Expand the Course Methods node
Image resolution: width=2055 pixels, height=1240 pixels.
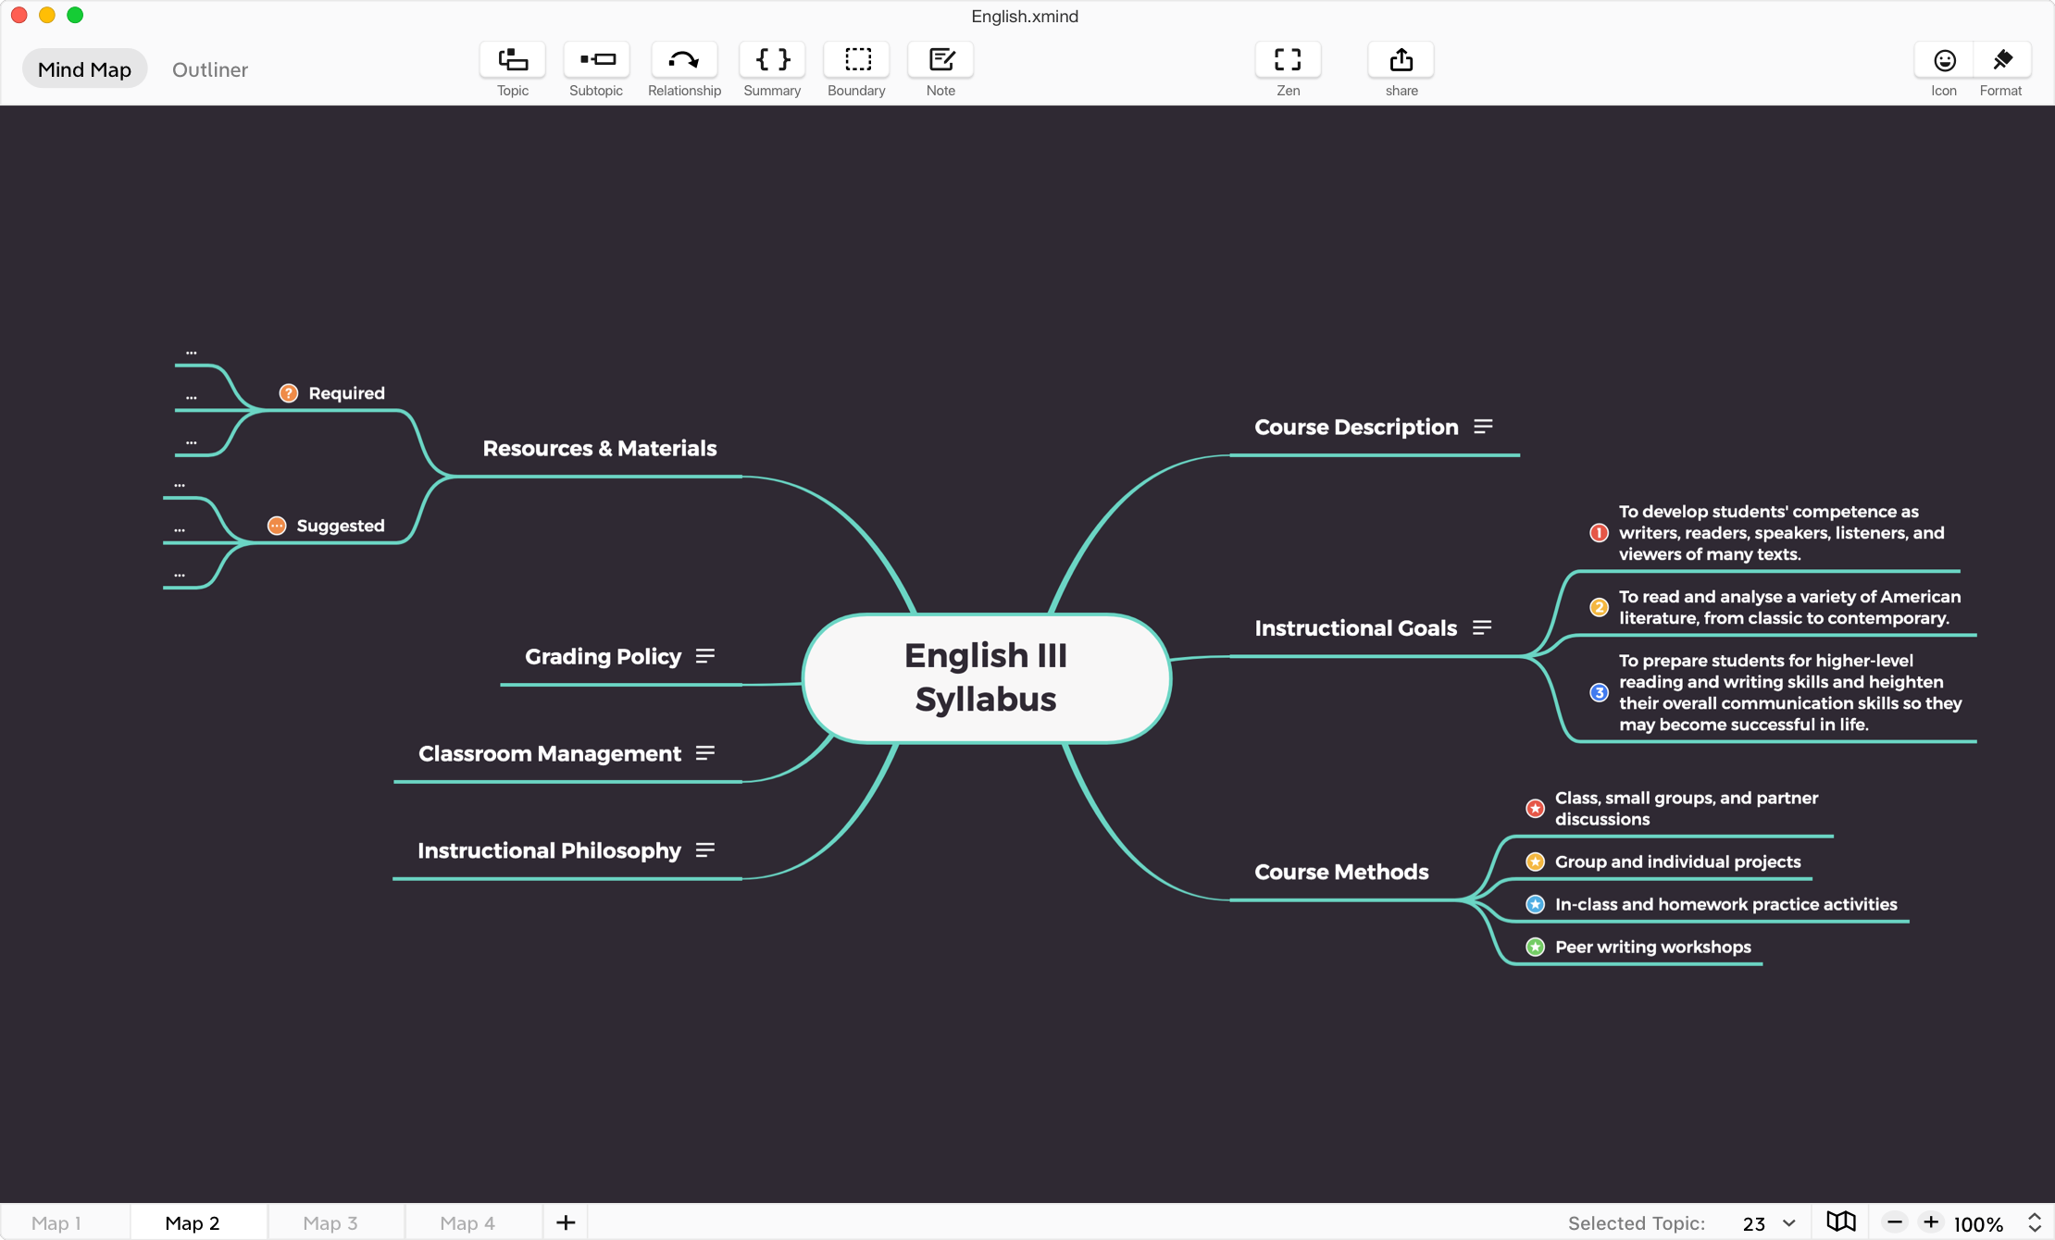click(x=1340, y=870)
